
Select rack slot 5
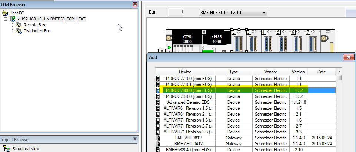(283, 42)
